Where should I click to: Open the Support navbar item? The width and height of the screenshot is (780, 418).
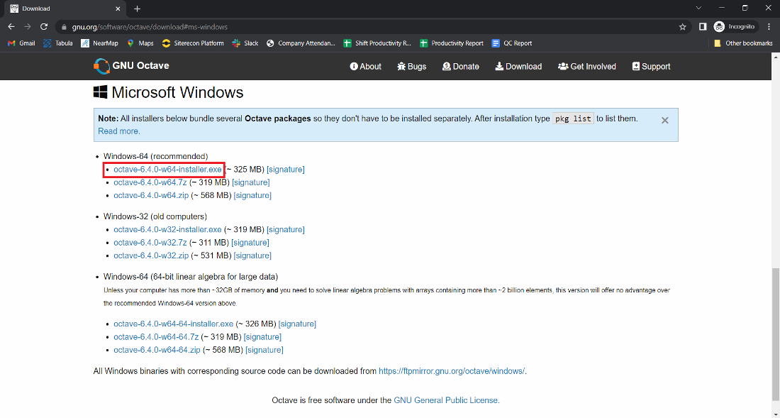[651, 67]
